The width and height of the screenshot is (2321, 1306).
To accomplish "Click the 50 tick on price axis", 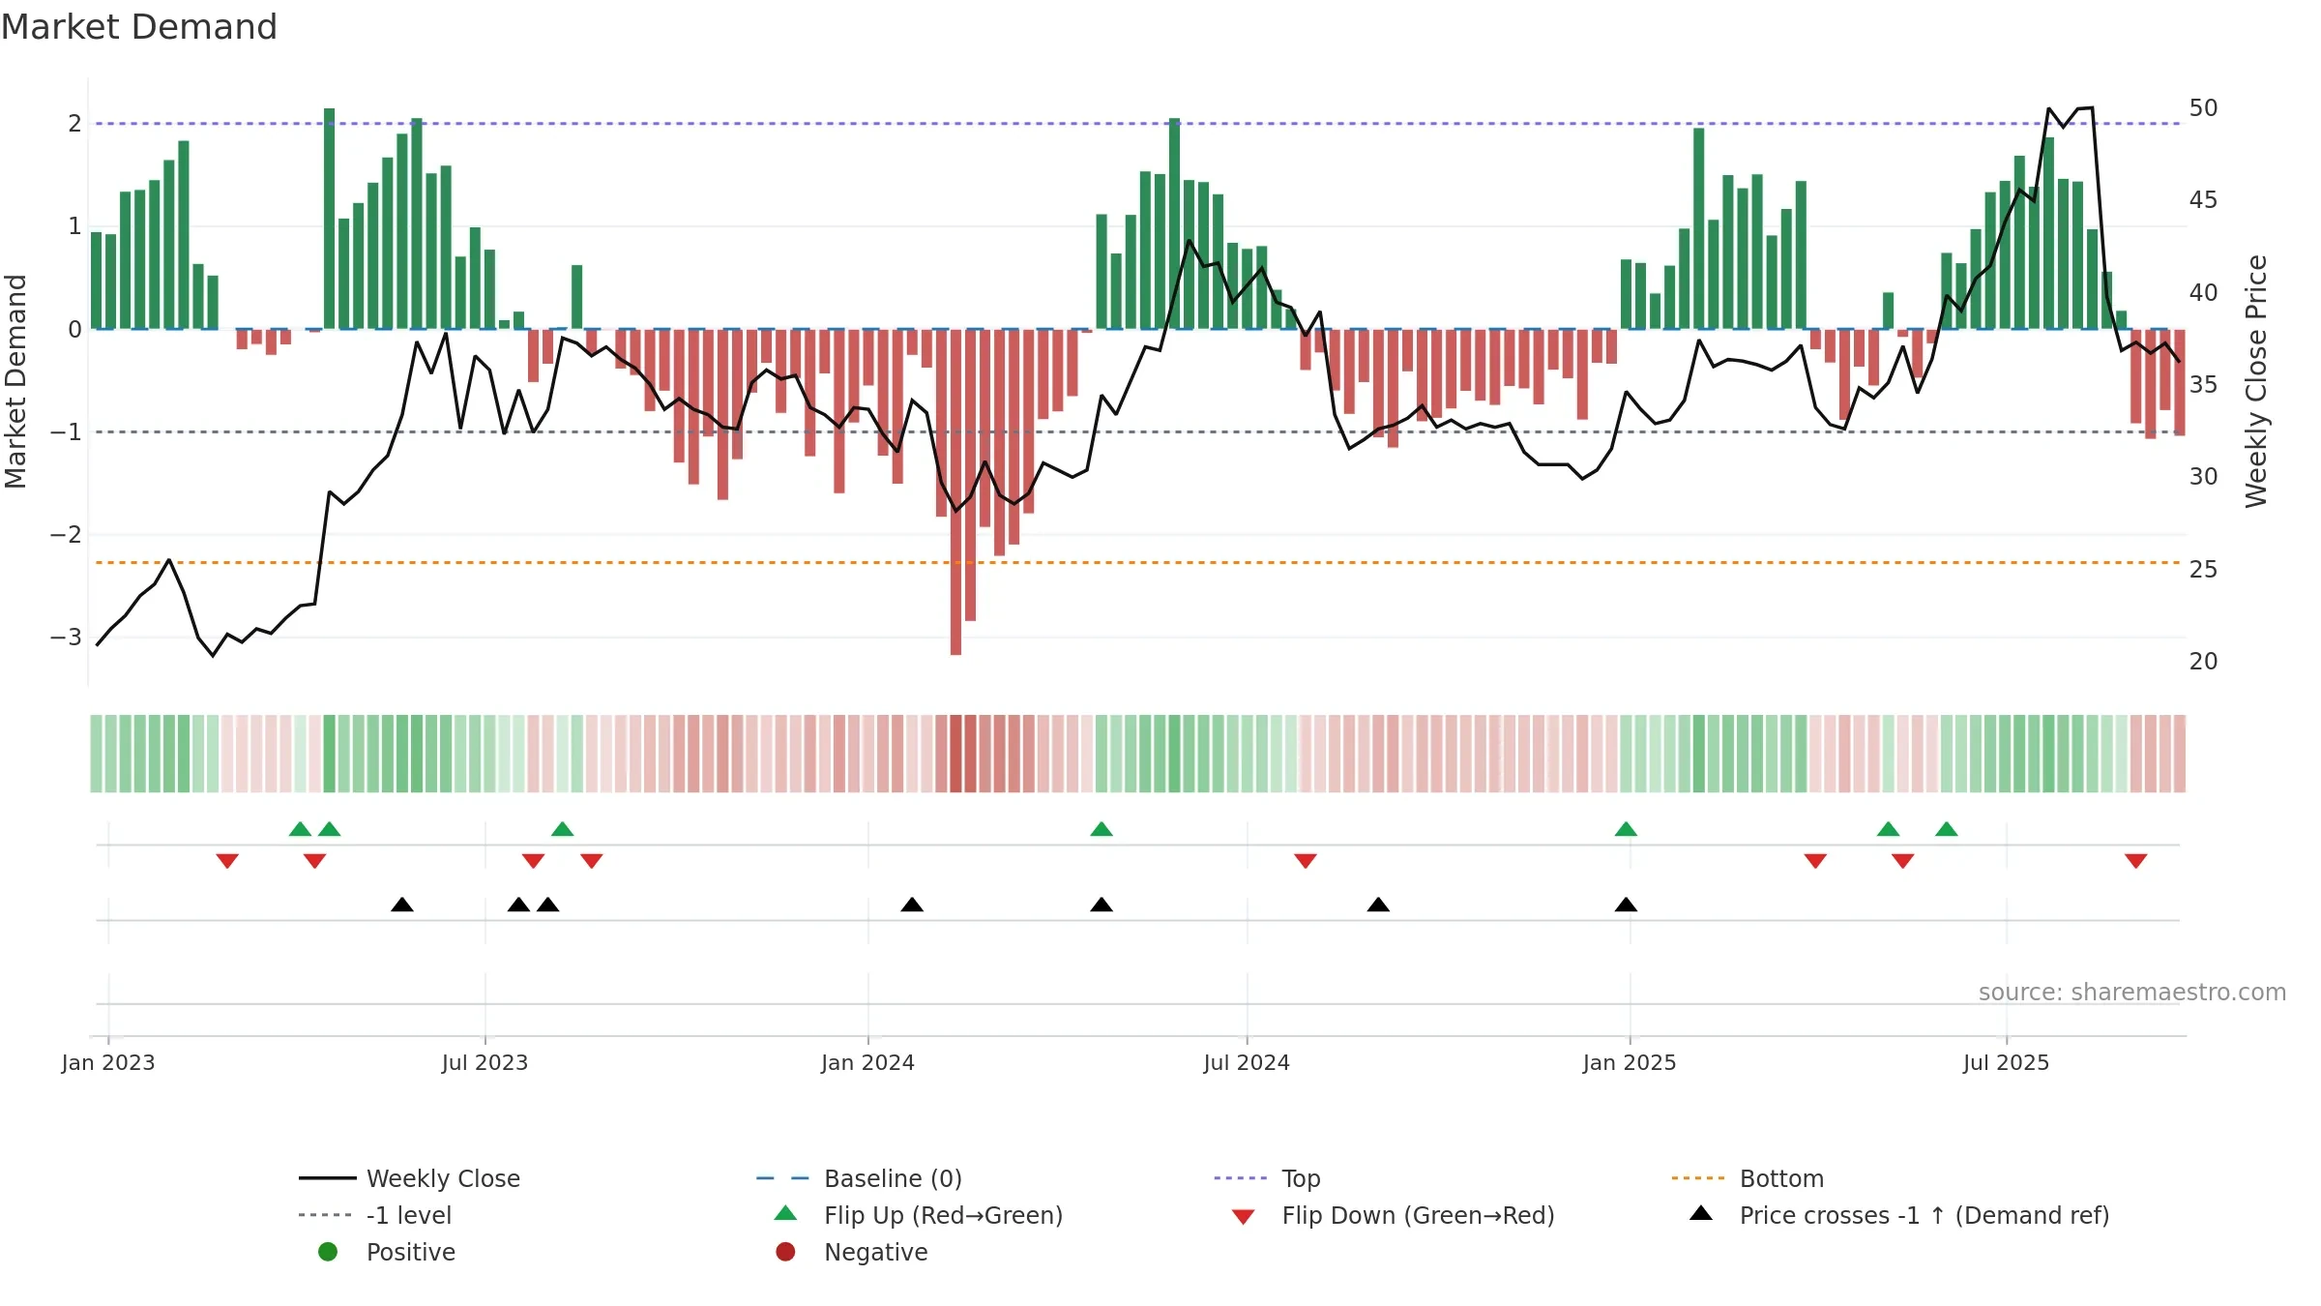I will click(x=2203, y=108).
